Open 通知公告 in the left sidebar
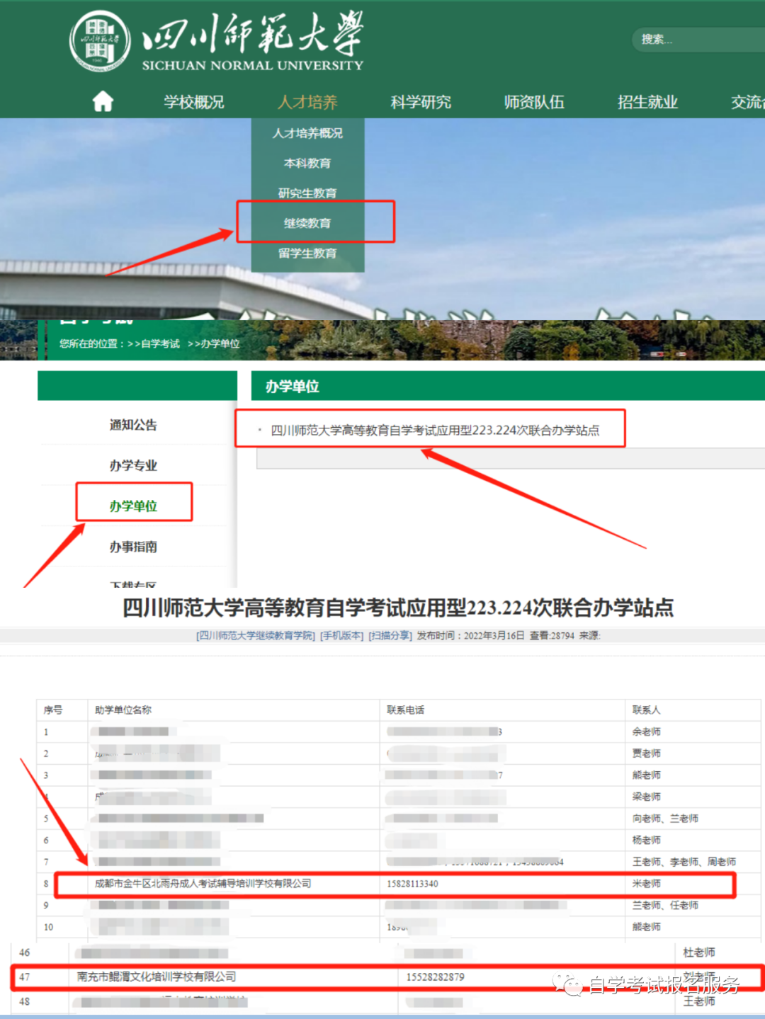Viewport: 765px width, 1019px height. [133, 425]
